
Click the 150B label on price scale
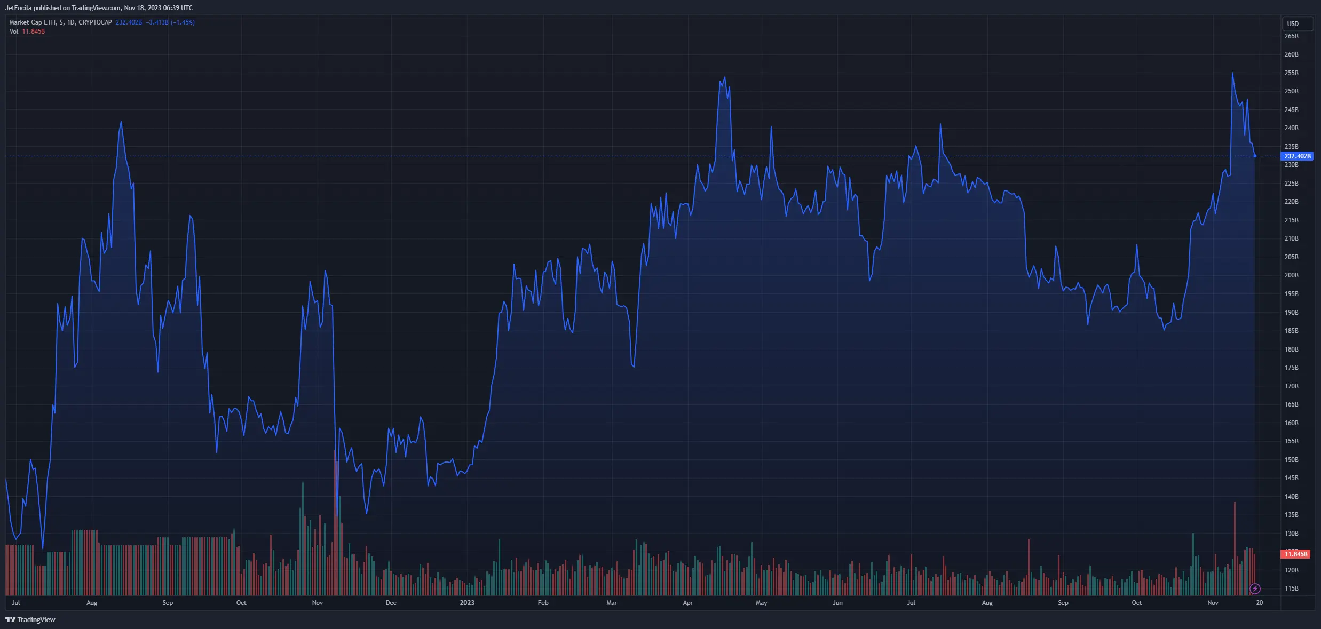[1291, 460]
